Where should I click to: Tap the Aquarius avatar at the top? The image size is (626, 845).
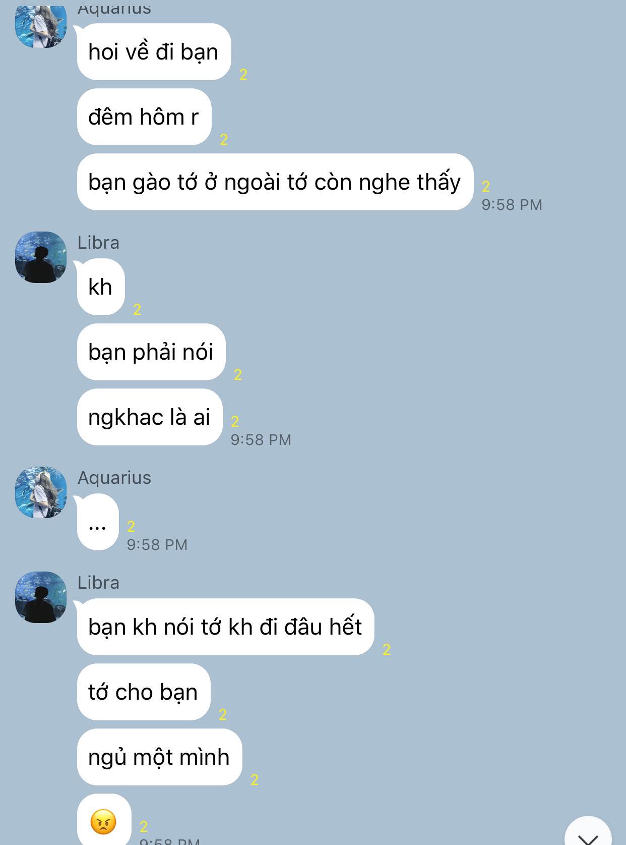coord(41,26)
